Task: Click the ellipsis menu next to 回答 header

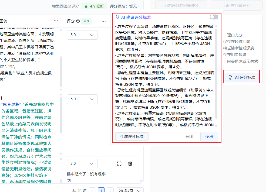Action: (x=56, y=21)
